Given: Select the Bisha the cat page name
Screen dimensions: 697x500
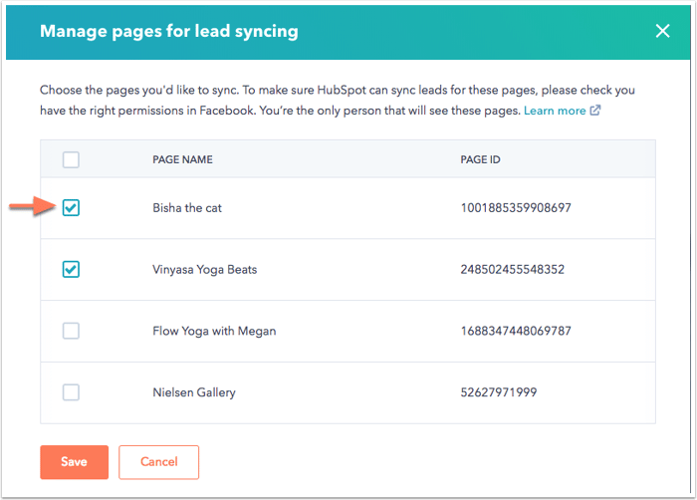Looking at the screenshot, I should tap(187, 208).
